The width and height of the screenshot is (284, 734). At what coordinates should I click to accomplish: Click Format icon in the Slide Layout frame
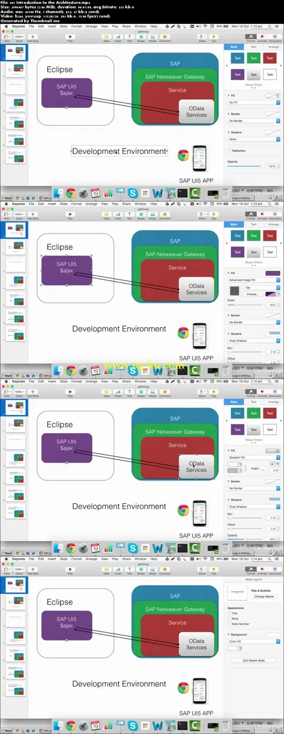[x=250, y=569]
